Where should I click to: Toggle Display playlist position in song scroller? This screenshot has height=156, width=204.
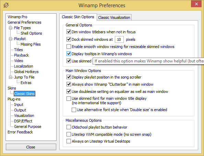click(69, 77)
